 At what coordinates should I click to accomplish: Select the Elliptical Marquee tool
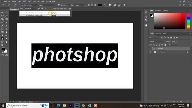click(x=7, y=13)
